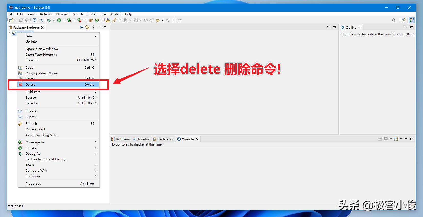Click the Coverage launch toolbar icon

(69, 20)
